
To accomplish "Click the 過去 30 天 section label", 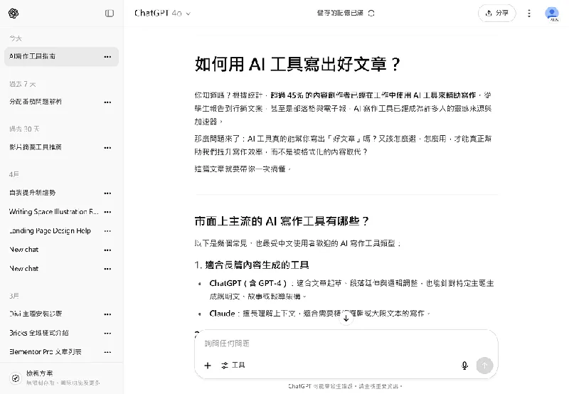I will point(24,129).
